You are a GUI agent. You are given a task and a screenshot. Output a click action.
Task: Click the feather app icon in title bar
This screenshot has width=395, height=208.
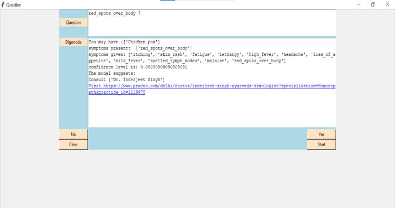[3, 4]
